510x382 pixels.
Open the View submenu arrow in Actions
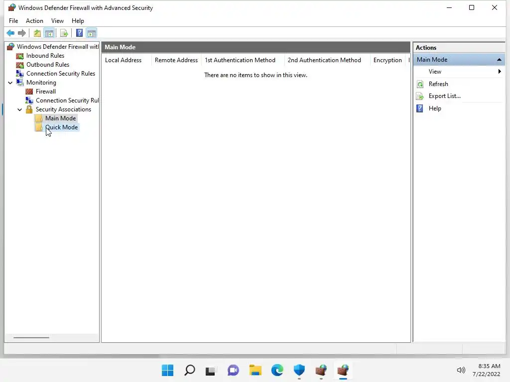[500, 72]
